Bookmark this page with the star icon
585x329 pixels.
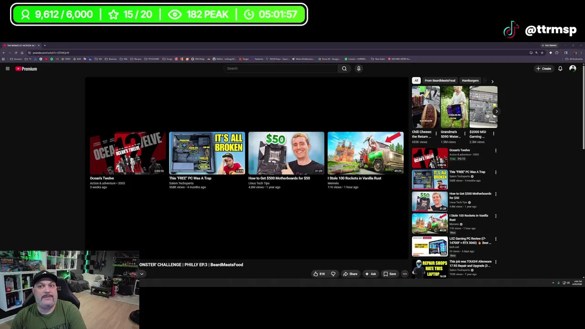pyautogui.click(x=542, y=53)
